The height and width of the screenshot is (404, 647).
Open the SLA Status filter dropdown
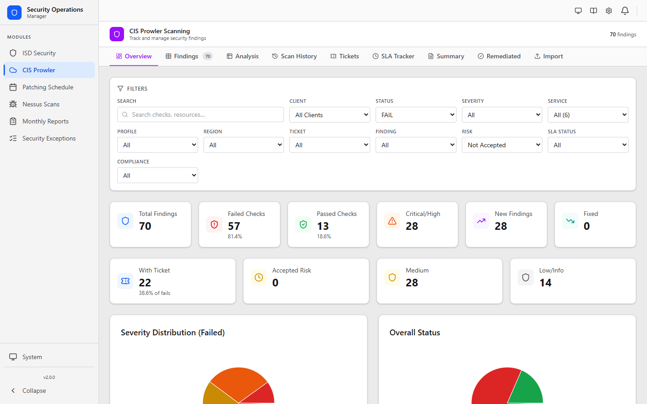point(588,145)
